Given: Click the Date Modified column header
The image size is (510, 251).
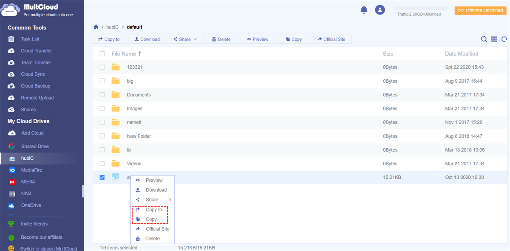Looking at the screenshot, I should (462, 54).
